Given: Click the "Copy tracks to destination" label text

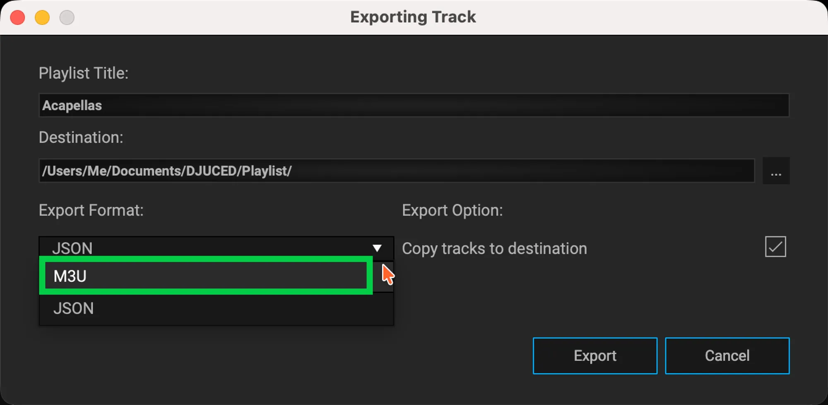Looking at the screenshot, I should (494, 249).
